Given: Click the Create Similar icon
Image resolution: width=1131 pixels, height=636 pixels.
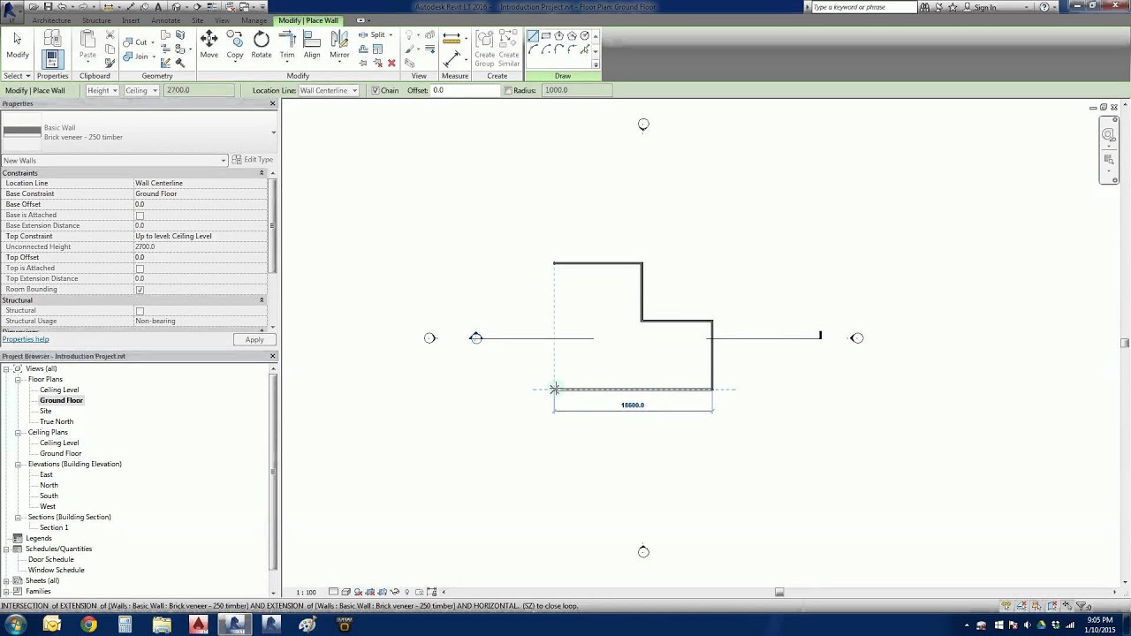Looking at the screenshot, I should point(509,48).
